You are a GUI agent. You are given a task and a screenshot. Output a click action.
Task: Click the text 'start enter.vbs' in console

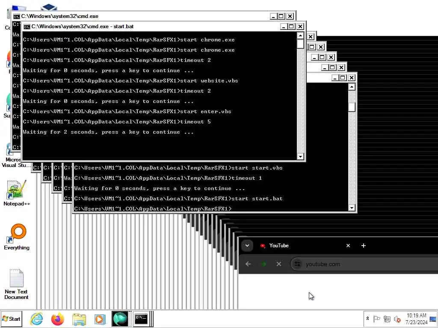[x=206, y=111]
